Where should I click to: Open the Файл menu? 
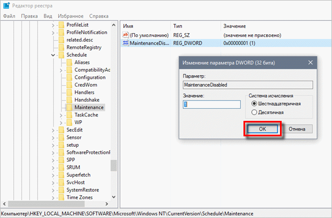(x=9, y=16)
